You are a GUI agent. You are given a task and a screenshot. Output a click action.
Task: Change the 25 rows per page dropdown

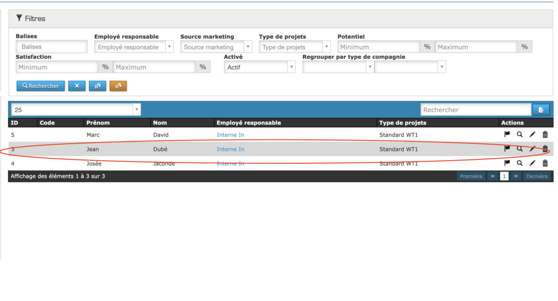tap(76, 110)
